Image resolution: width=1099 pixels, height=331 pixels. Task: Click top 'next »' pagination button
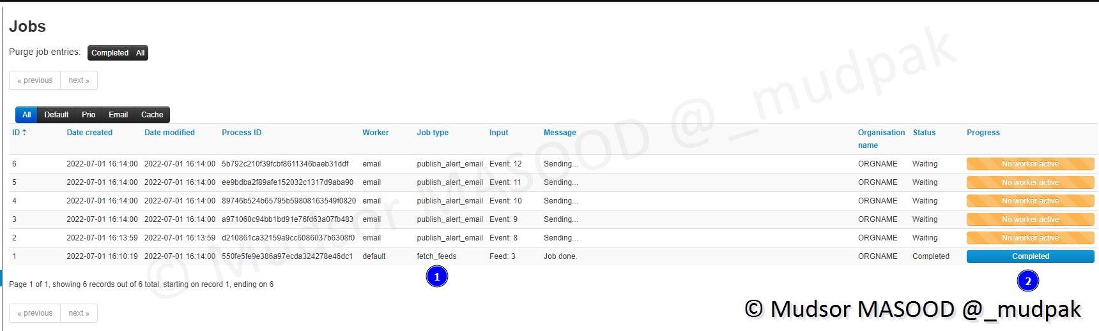pos(79,80)
